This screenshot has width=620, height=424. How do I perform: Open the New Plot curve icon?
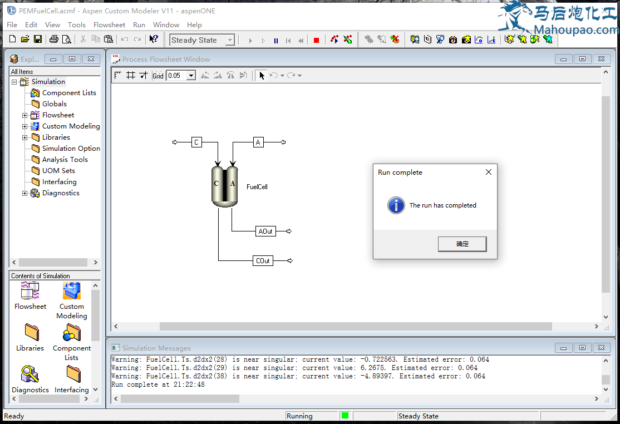(x=479, y=39)
